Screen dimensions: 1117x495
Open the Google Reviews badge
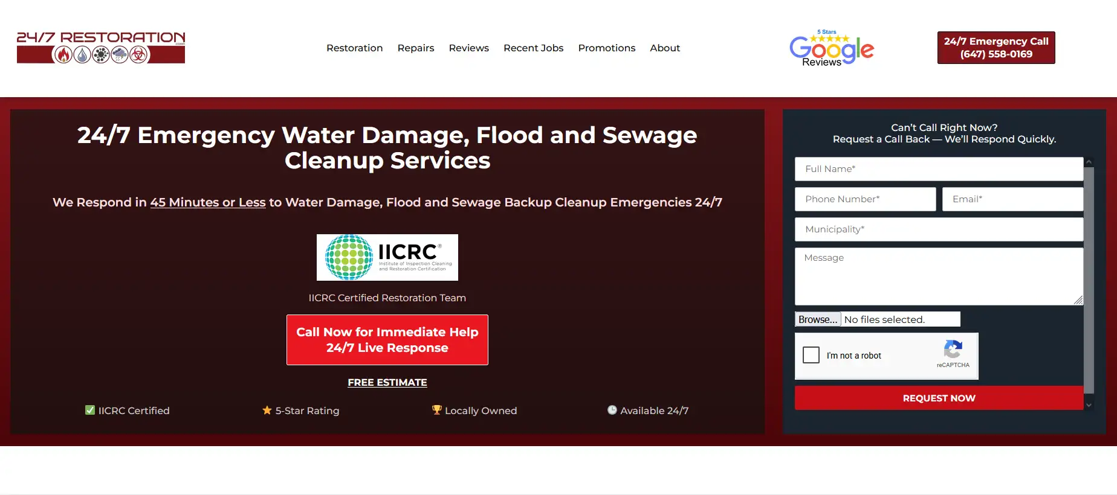tap(832, 48)
